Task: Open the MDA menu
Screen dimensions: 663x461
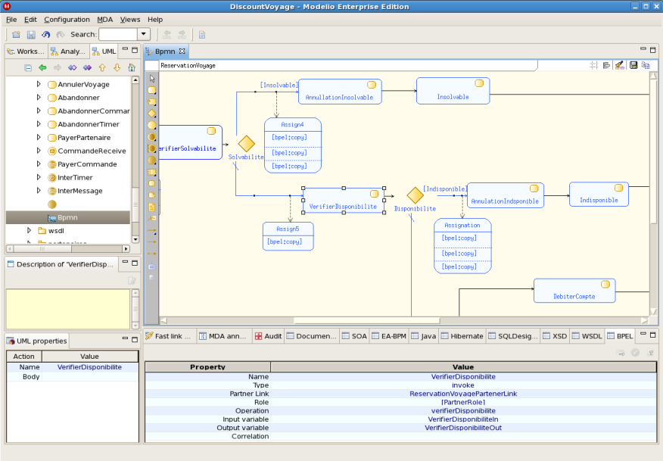Action: pyautogui.click(x=105, y=20)
